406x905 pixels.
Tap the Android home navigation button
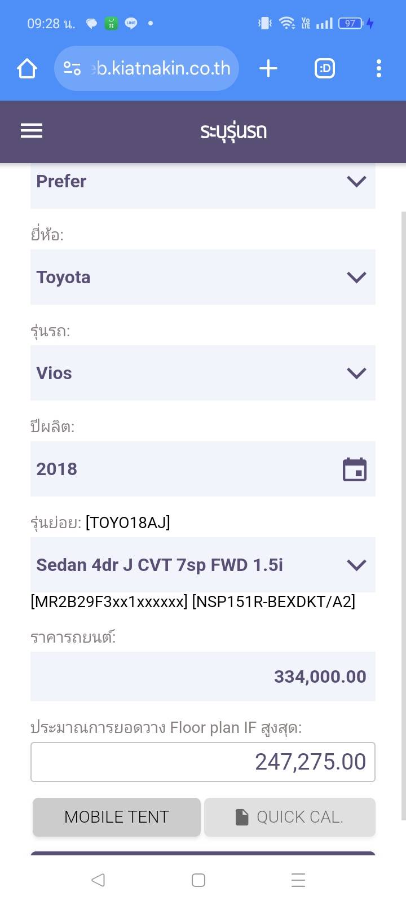pos(198,880)
